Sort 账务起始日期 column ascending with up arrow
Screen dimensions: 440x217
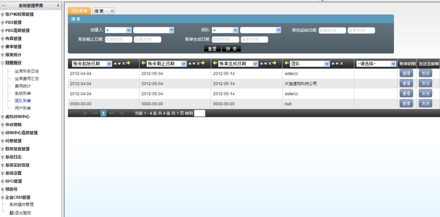click(x=115, y=64)
